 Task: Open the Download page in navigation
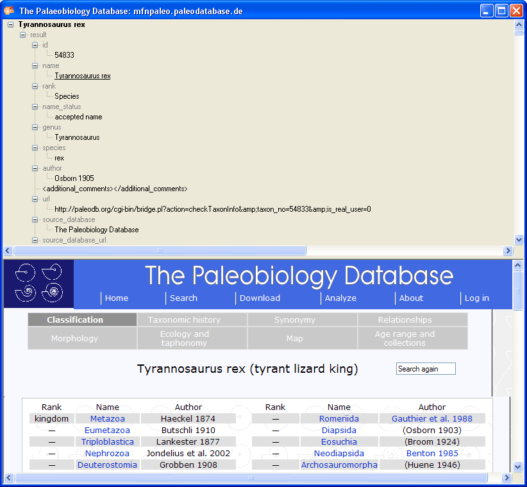tap(260, 298)
